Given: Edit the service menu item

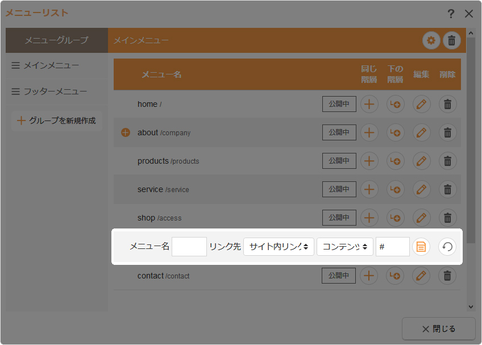Looking at the screenshot, I should (x=421, y=189).
